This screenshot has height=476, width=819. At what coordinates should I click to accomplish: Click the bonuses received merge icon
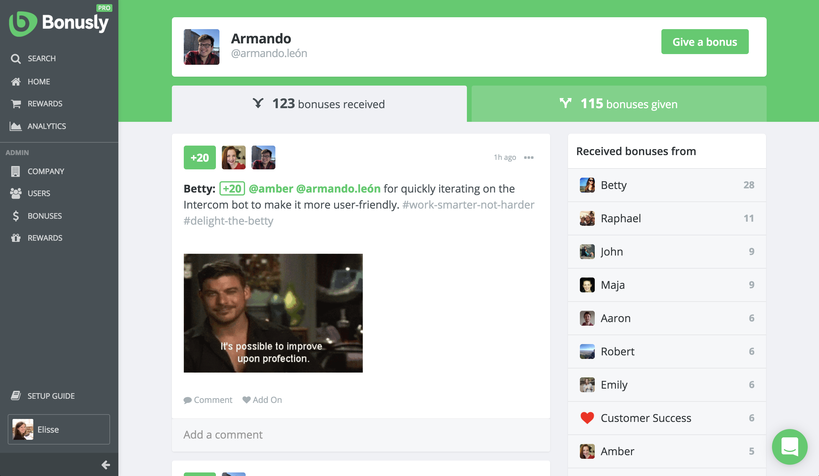[258, 103]
